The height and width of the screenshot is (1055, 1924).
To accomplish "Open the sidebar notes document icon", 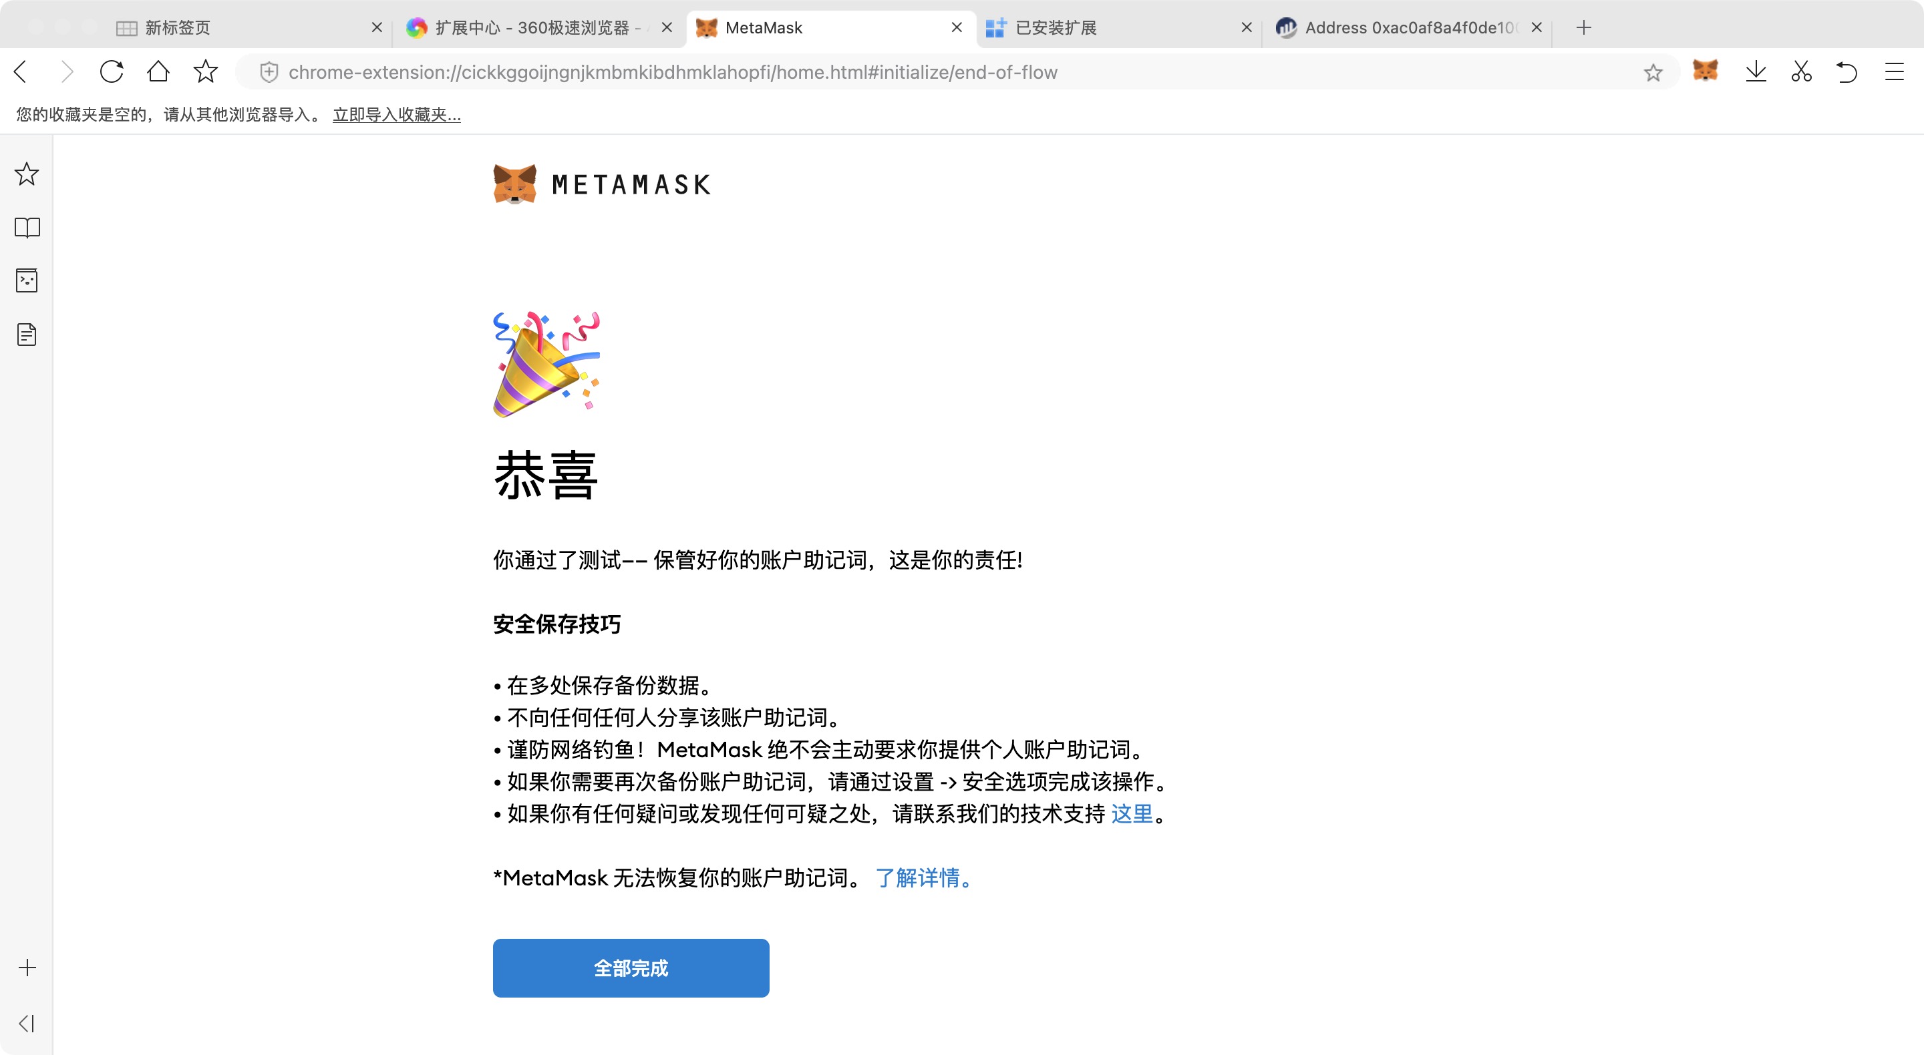I will point(27,335).
